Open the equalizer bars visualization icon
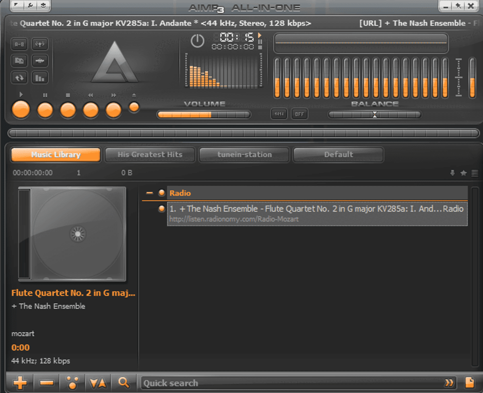This screenshot has width=483, height=393. [40, 78]
